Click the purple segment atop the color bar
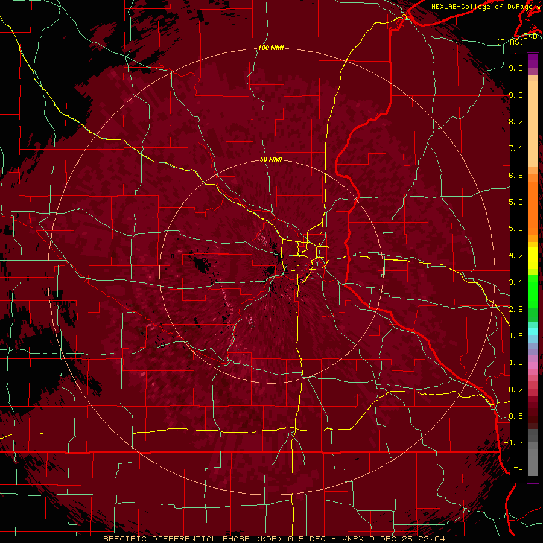This screenshot has width=543, height=543. [533, 60]
